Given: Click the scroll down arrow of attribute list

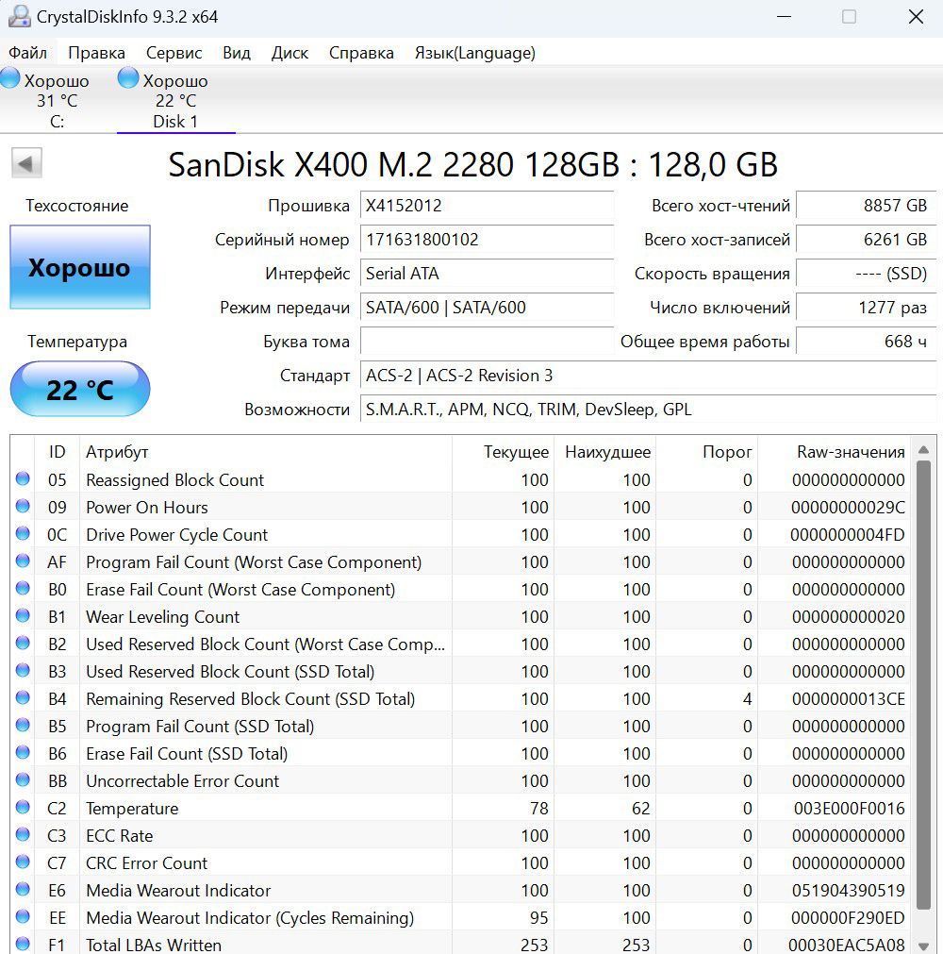Looking at the screenshot, I should click(x=923, y=946).
